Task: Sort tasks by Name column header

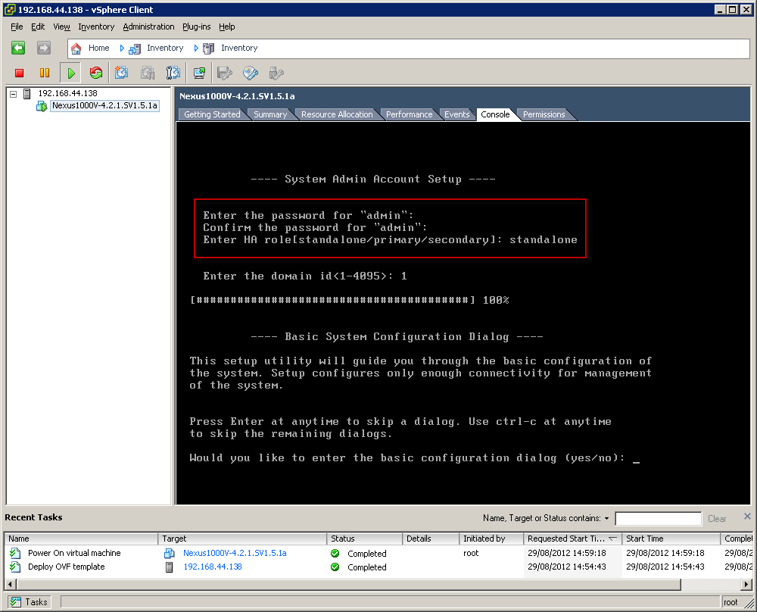Action: (81, 539)
